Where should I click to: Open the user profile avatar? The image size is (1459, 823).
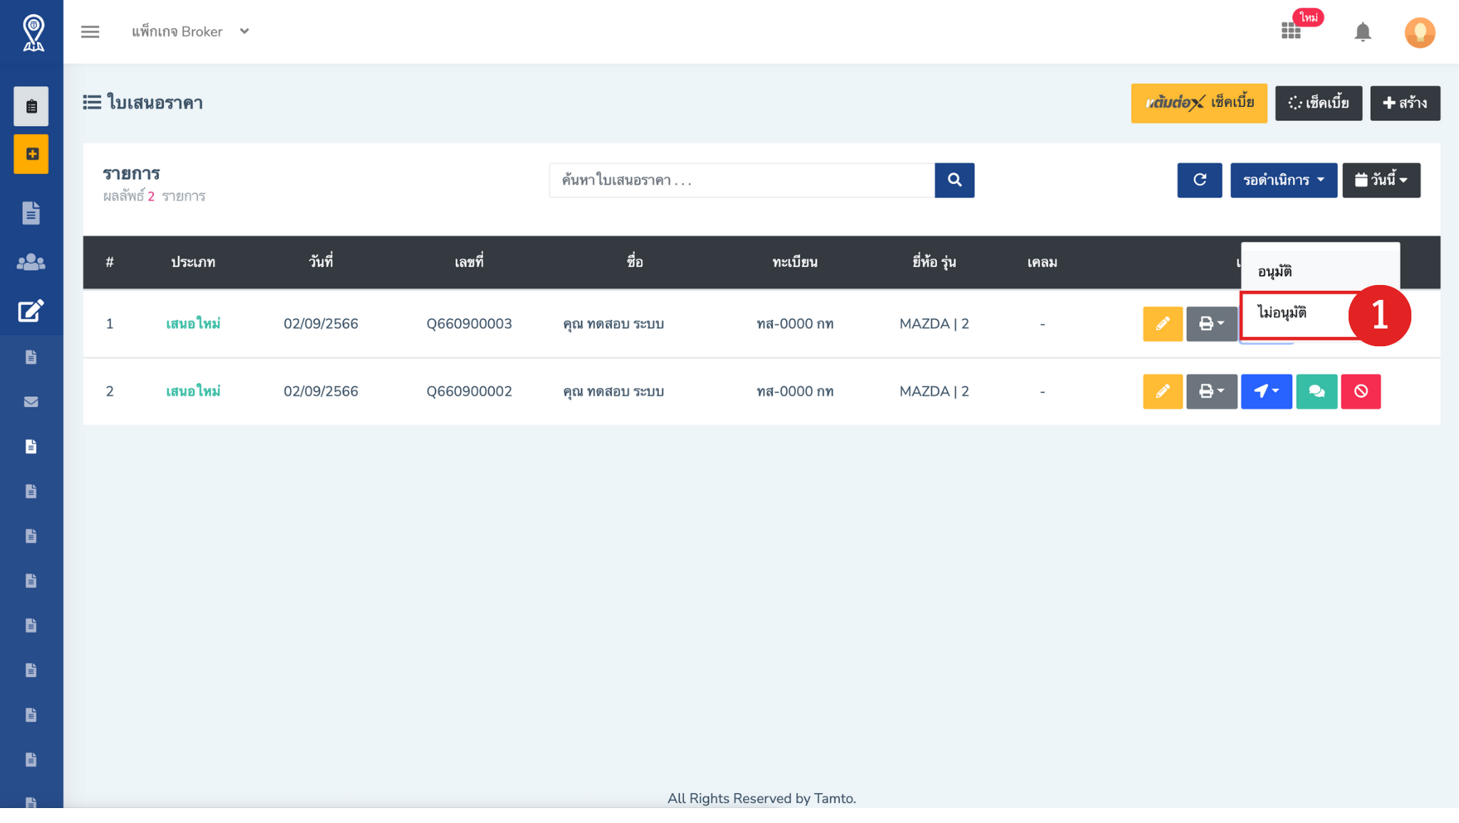[1419, 32]
